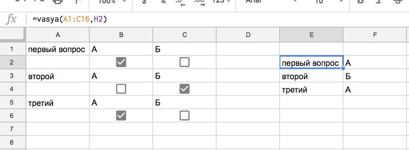Apply percent format icon
Viewport: 409px width, 150px height.
coord(163,2)
